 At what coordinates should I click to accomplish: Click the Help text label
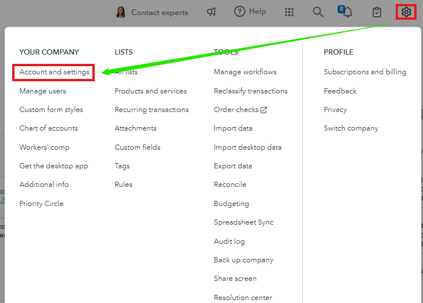click(257, 12)
